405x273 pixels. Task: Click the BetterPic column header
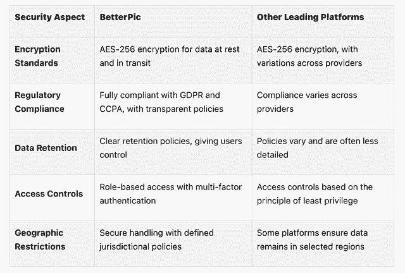click(x=120, y=17)
